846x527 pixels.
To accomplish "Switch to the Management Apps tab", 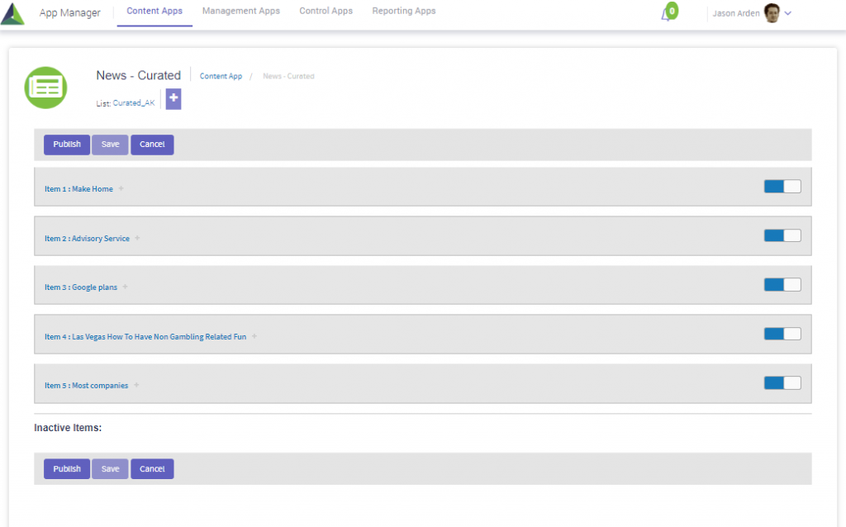I will tap(240, 12).
